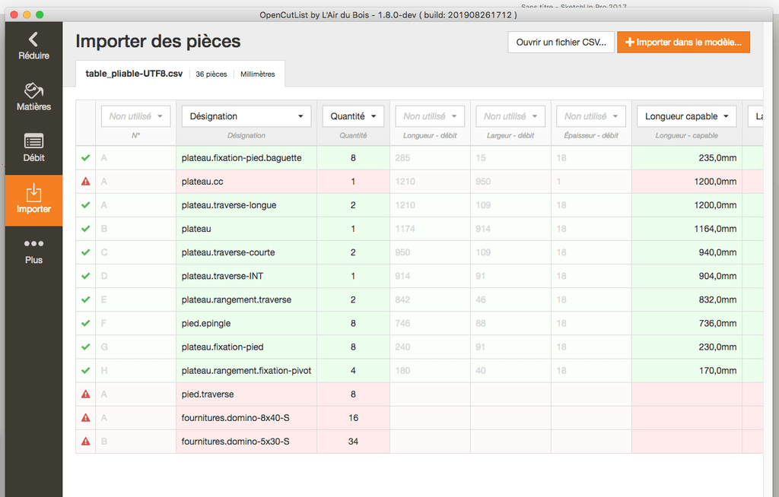Screen dimensions: 779x497
Task: Click the green checkmark for plateau.traverse-INT
Action: (x=85, y=276)
